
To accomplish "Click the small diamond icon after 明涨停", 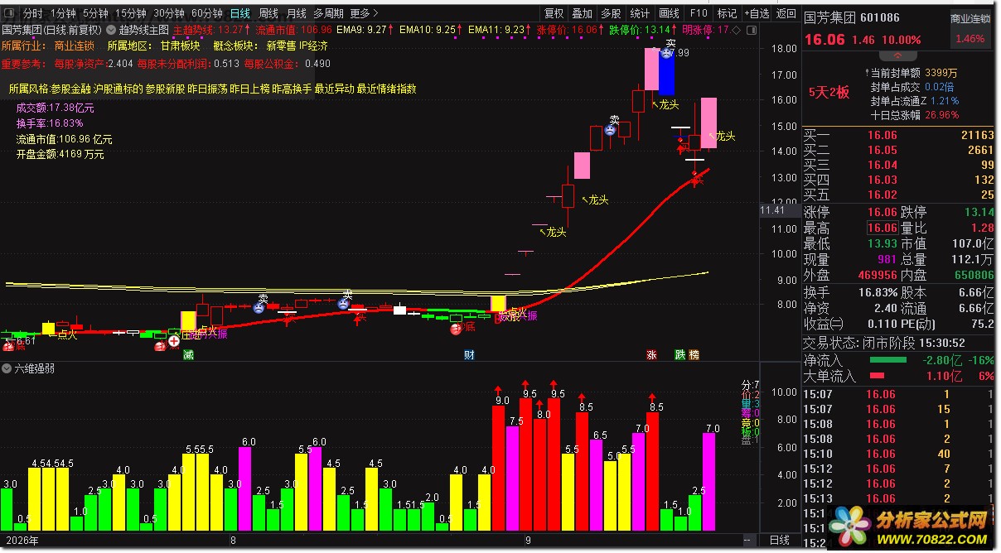I will click(x=736, y=29).
